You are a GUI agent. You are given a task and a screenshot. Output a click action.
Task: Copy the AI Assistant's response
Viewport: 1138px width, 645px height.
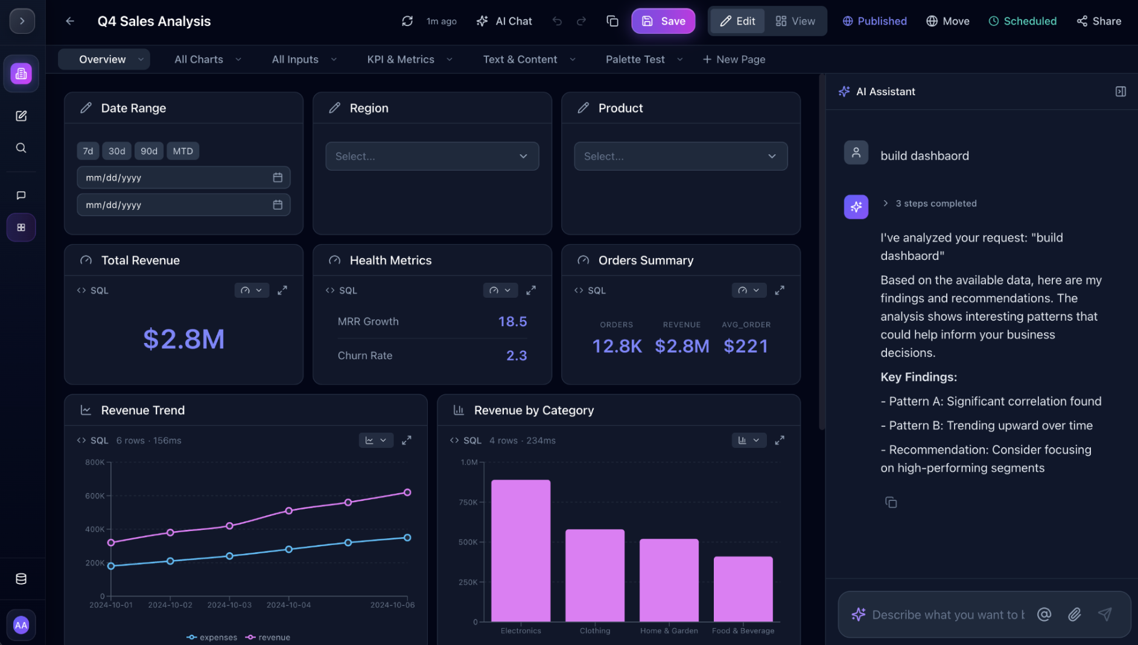coord(891,502)
